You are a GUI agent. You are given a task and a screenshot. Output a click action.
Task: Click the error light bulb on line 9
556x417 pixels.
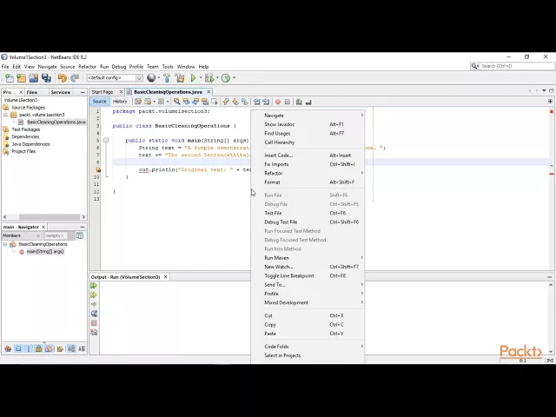click(x=98, y=169)
